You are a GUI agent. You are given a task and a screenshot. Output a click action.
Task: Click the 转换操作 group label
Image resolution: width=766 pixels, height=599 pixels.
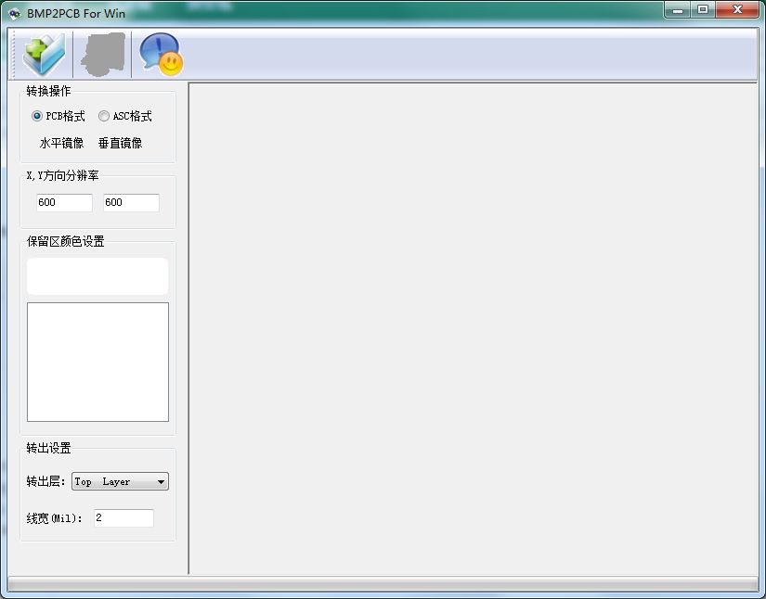click(x=48, y=91)
